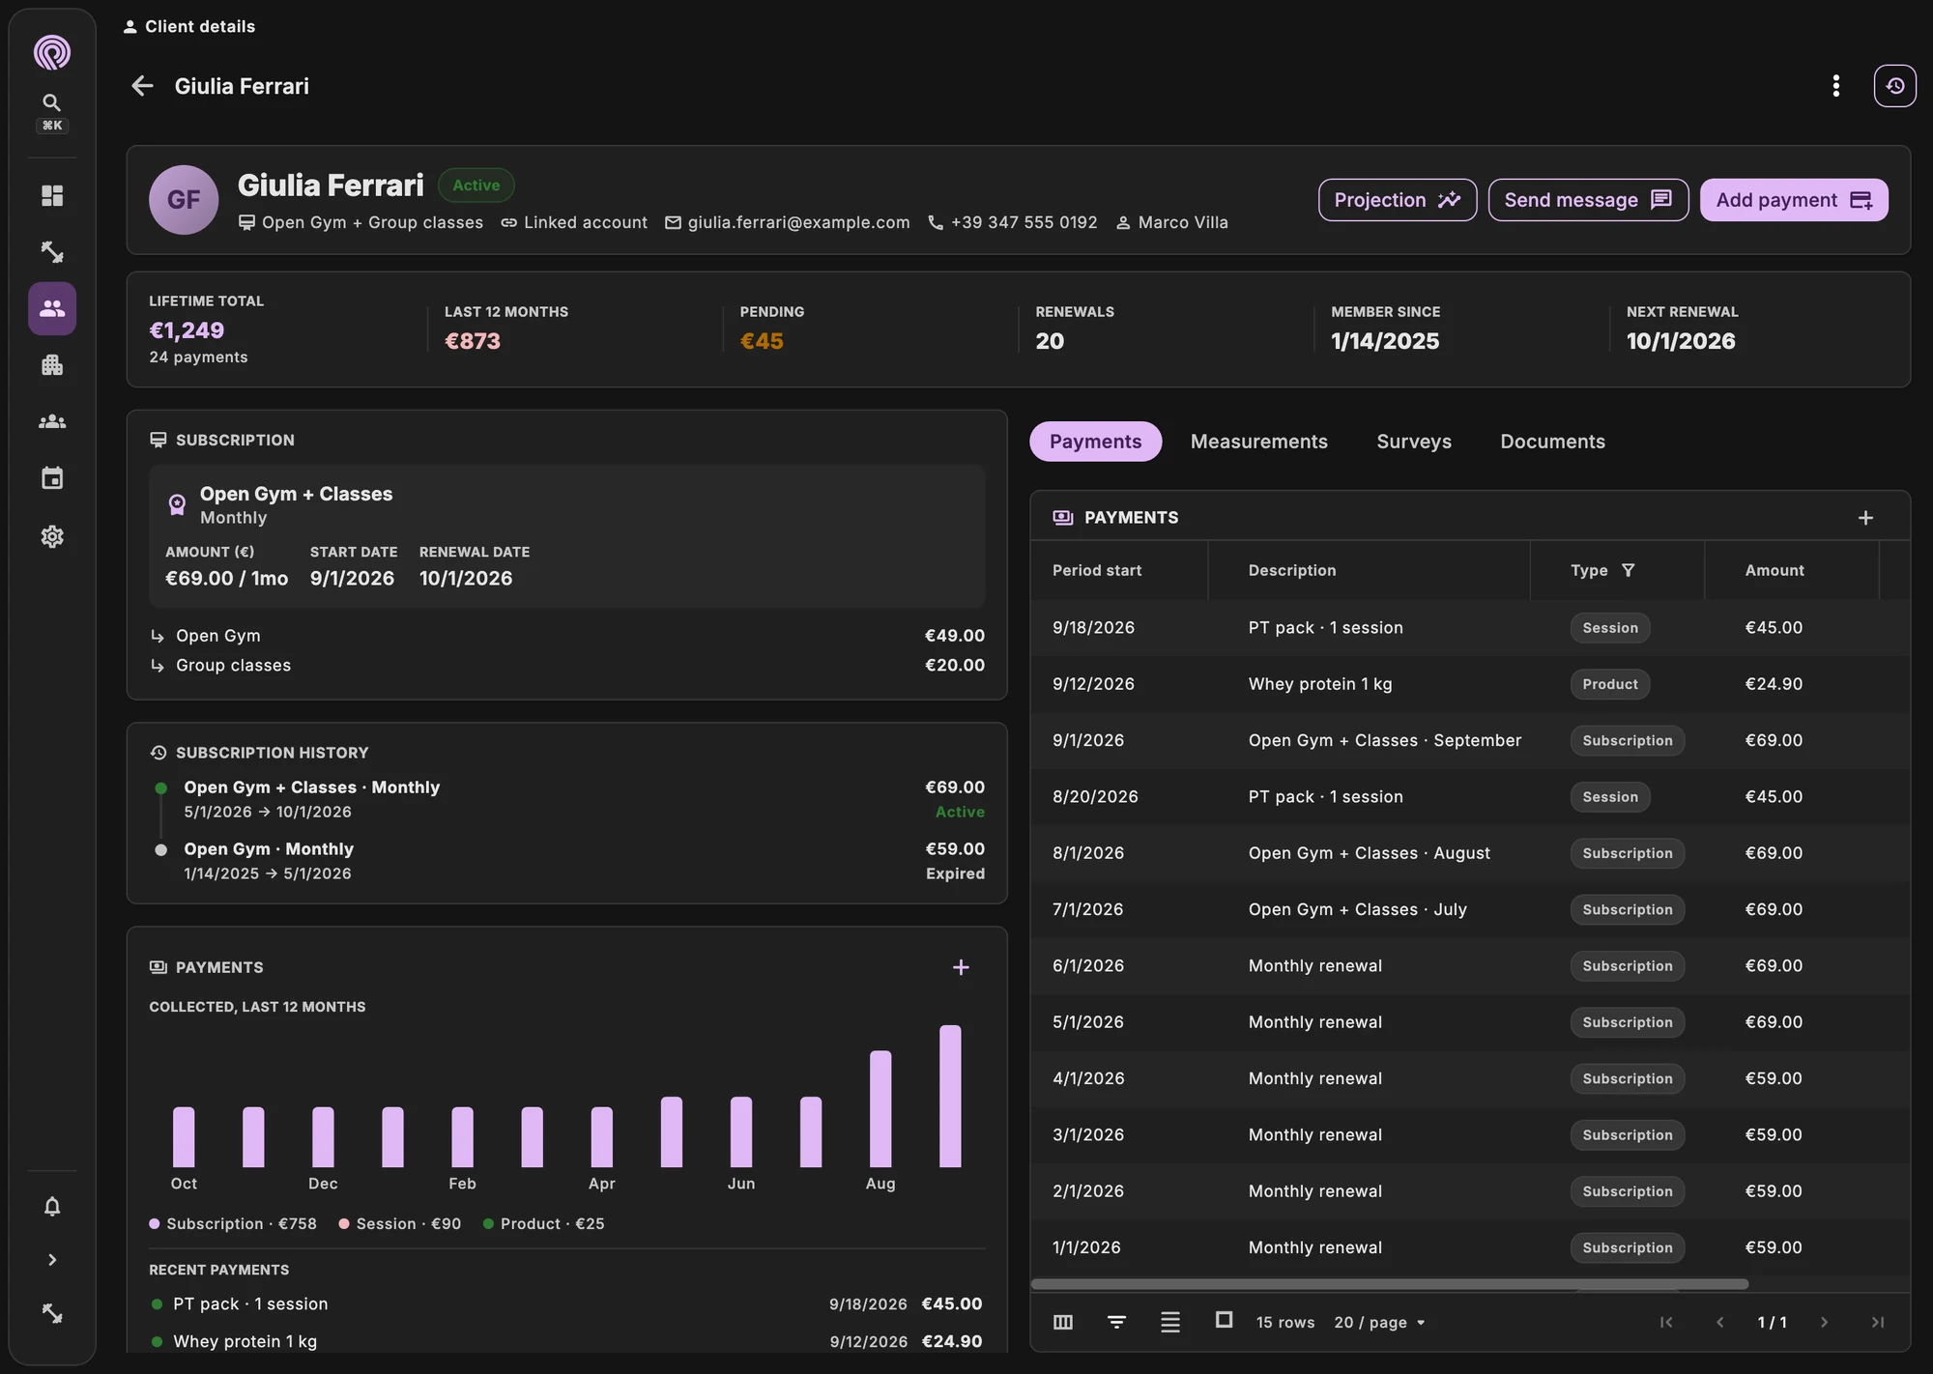Select the Whey protein 1 kg table row
This screenshot has width=1933, height=1374.
click(x=1469, y=684)
